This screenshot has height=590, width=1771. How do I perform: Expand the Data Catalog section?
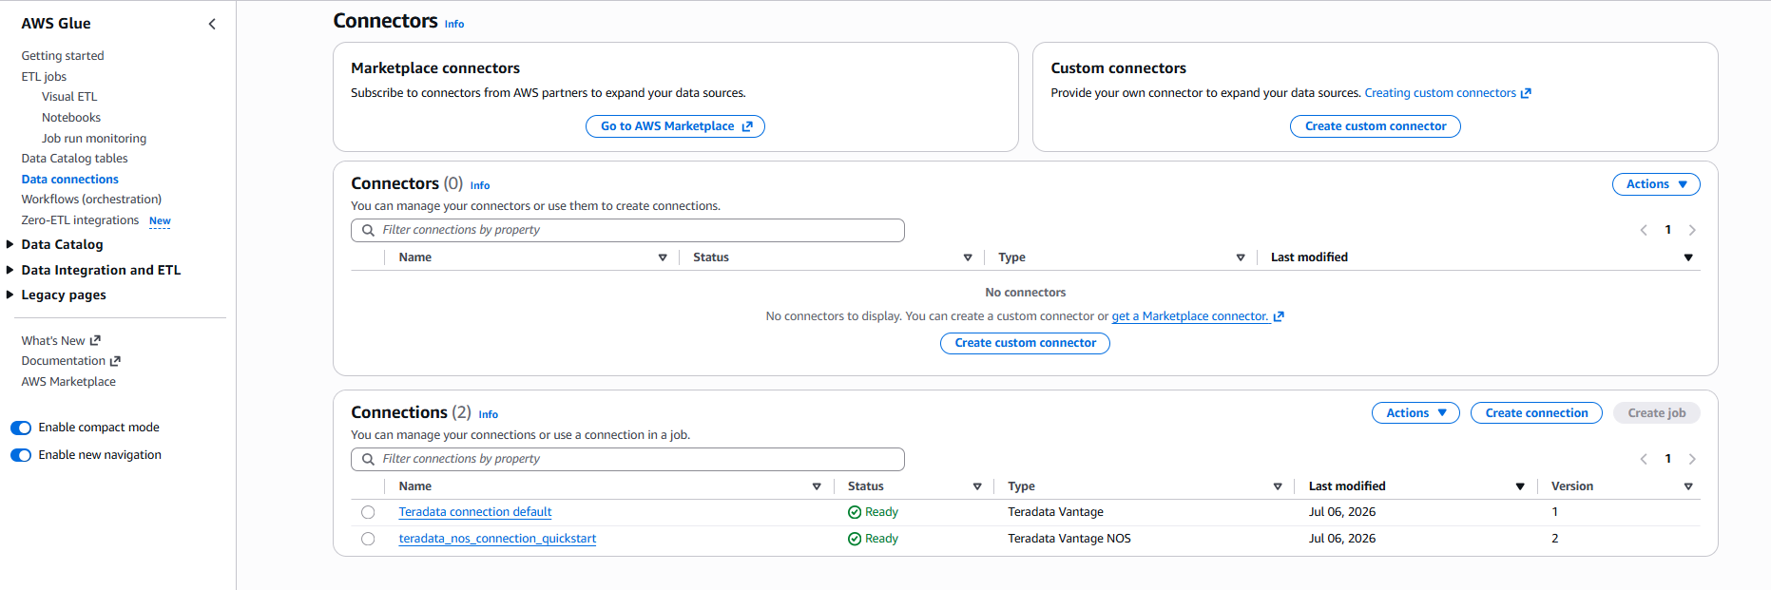point(10,244)
